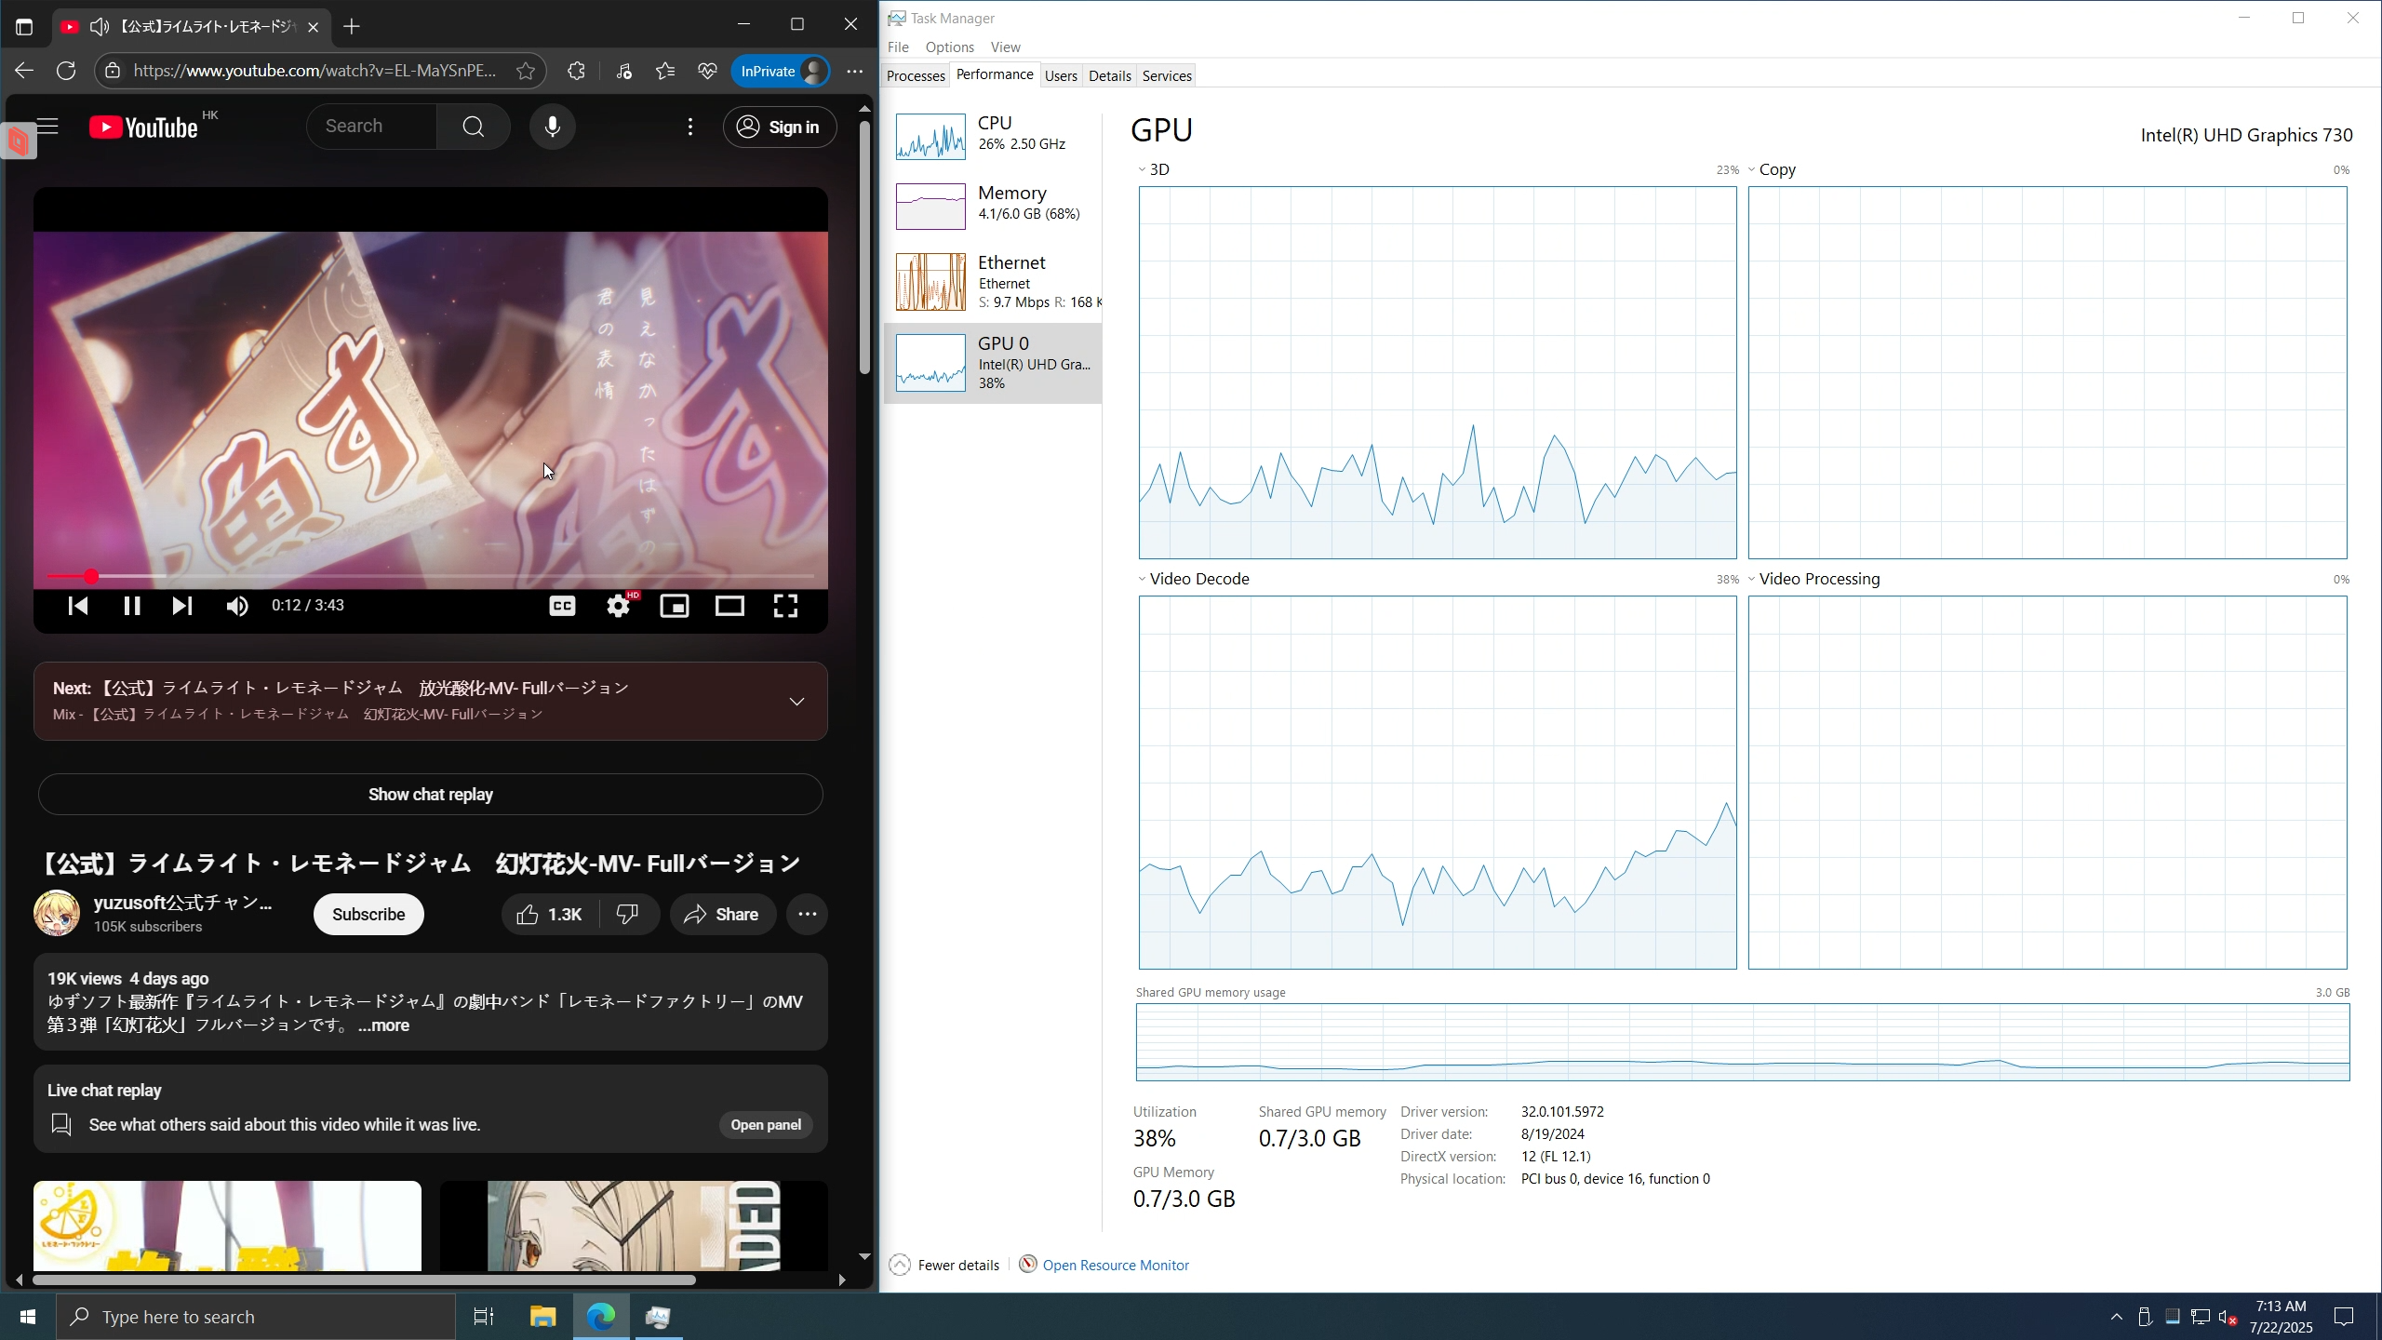Open the live chat replay panel
Screen dimensions: 2382x1340
pyautogui.click(x=765, y=1124)
